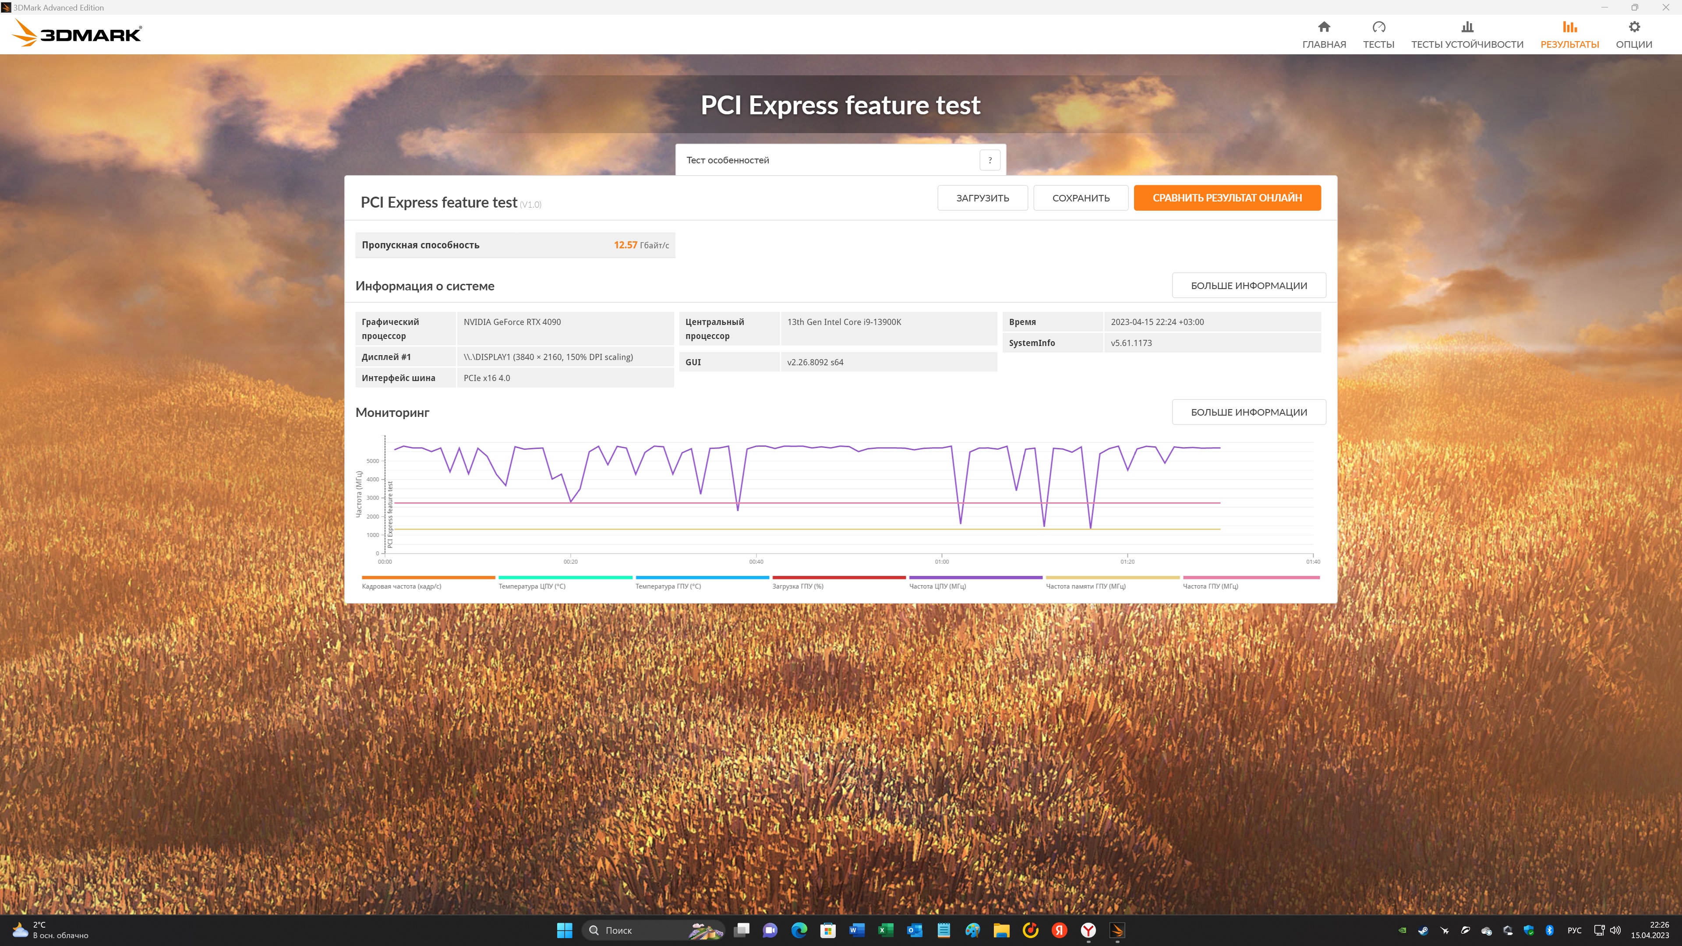Click the 3DMark logo

77,33
